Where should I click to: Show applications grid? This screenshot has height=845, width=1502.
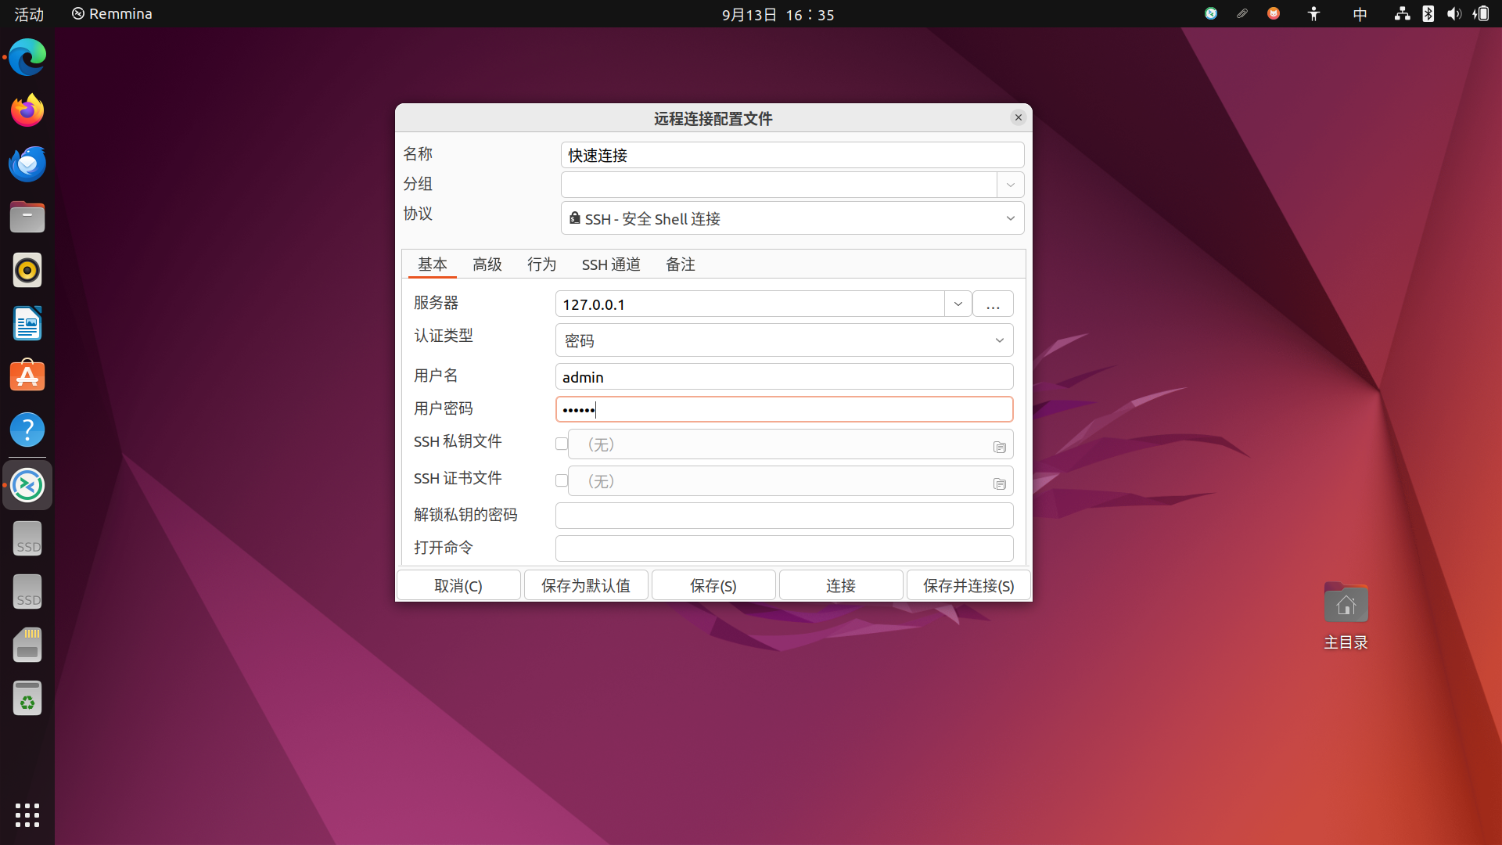[27, 814]
